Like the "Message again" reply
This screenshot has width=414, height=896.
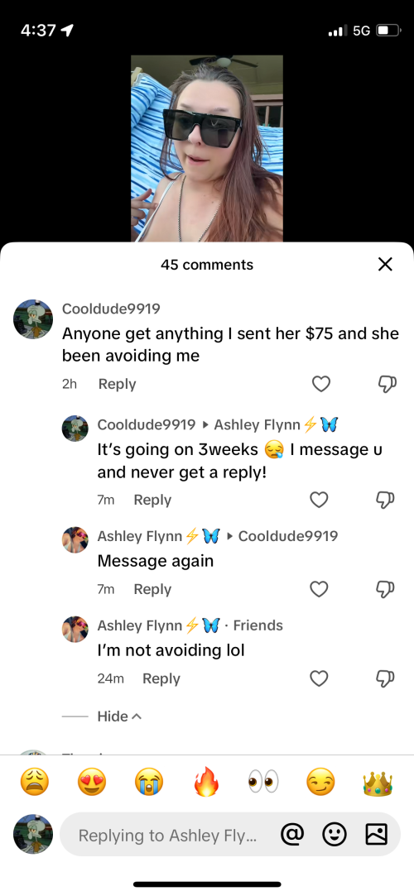coord(319,589)
